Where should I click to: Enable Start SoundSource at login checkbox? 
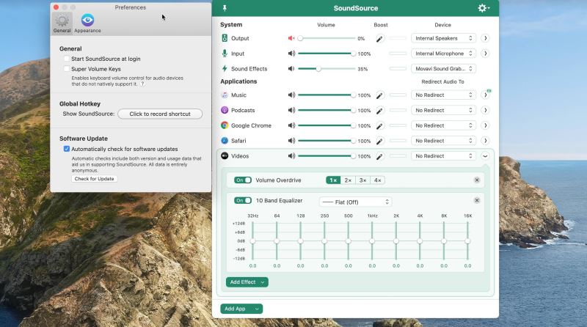tap(67, 59)
